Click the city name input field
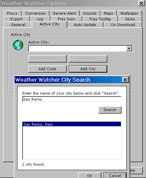 pyautogui.click(x=72, y=99)
